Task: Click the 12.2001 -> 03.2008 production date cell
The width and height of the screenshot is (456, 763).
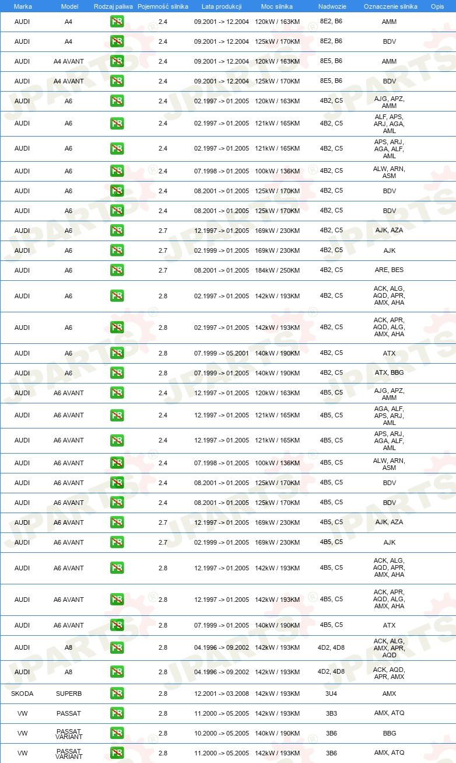Action: [222, 694]
